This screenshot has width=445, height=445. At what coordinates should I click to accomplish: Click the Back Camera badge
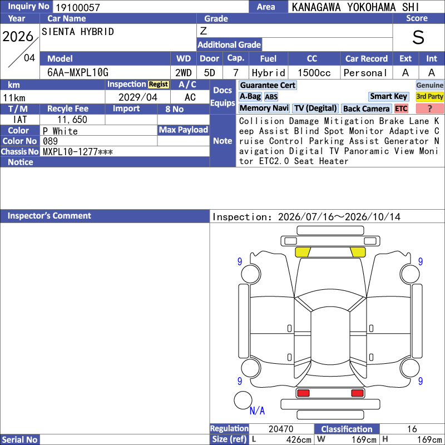coord(366,108)
